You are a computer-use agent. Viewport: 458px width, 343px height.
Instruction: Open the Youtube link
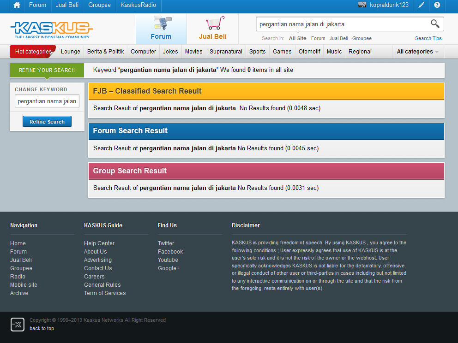[168, 260]
